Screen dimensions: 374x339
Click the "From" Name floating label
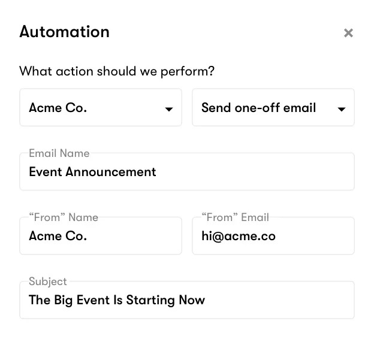[63, 217]
